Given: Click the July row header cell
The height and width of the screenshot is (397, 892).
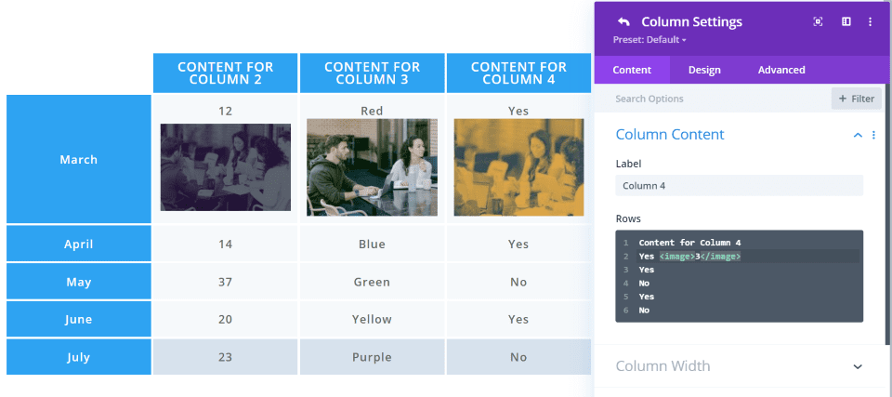Looking at the screenshot, I should 79,357.
